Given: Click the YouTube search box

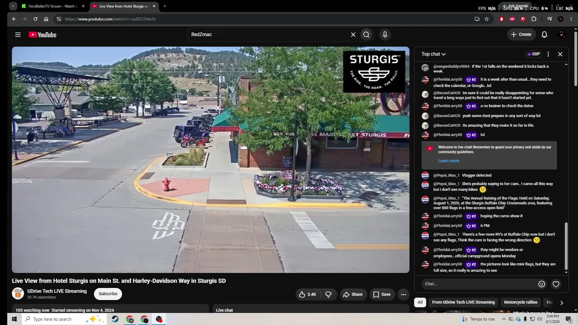Looking at the screenshot, I should coord(268,34).
